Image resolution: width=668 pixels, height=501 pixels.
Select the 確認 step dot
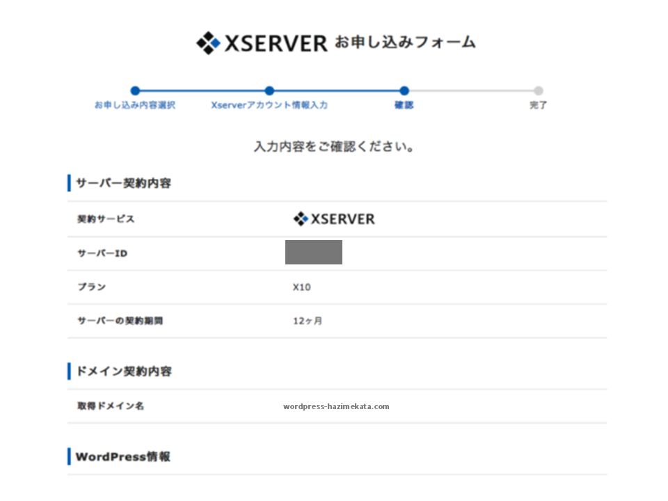[404, 90]
